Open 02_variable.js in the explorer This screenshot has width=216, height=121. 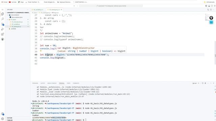[x=18, y=24]
